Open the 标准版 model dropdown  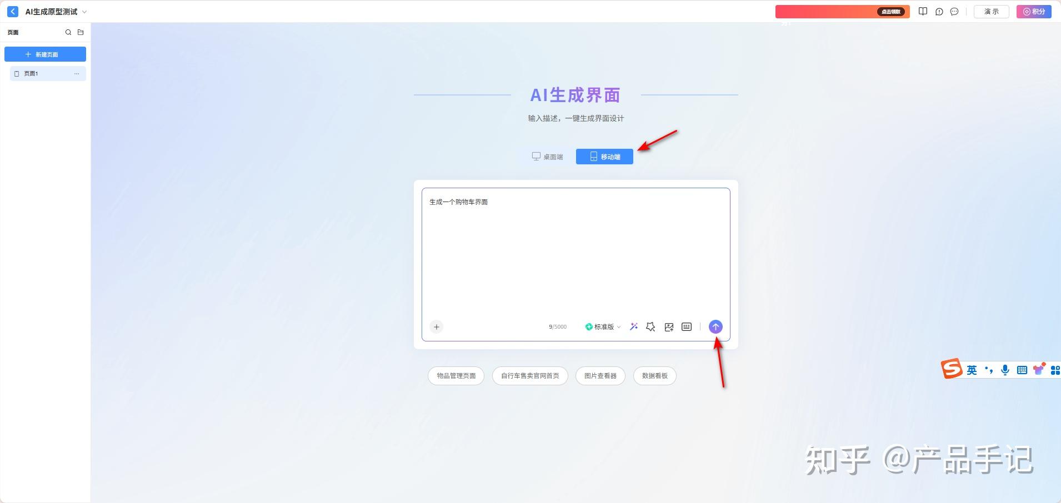click(x=602, y=327)
